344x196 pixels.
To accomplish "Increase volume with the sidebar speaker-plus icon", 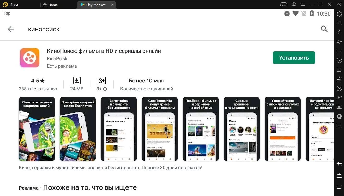I will click(339, 32).
